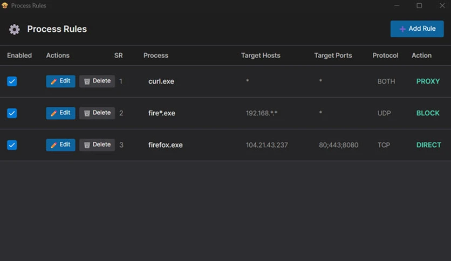Toggle the firefox.exe rule checkbox
Image resolution: width=451 pixels, height=261 pixels.
(12, 145)
